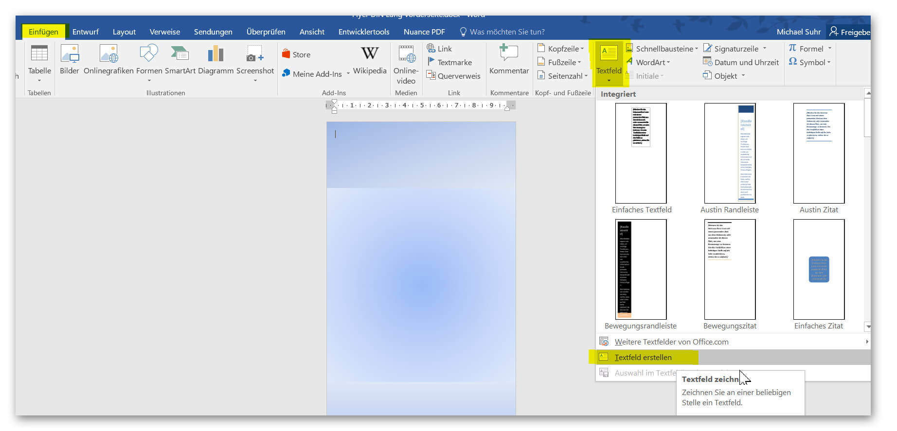Screen dimensions: 897x431
Task: Open the Seitenzahl page number dropdown
Action: point(563,76)
